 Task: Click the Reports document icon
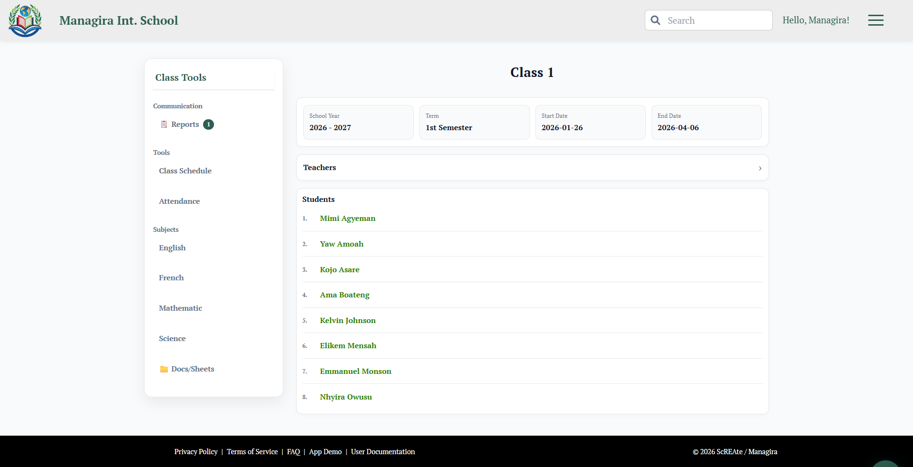[165, 124]
